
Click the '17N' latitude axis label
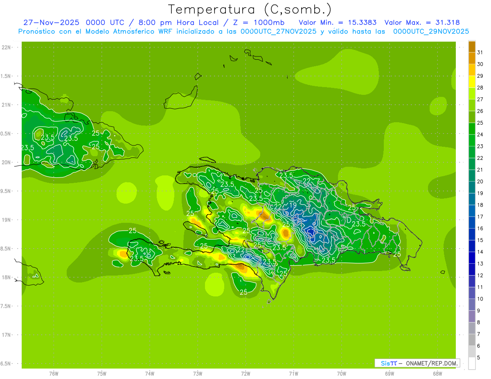7,335
